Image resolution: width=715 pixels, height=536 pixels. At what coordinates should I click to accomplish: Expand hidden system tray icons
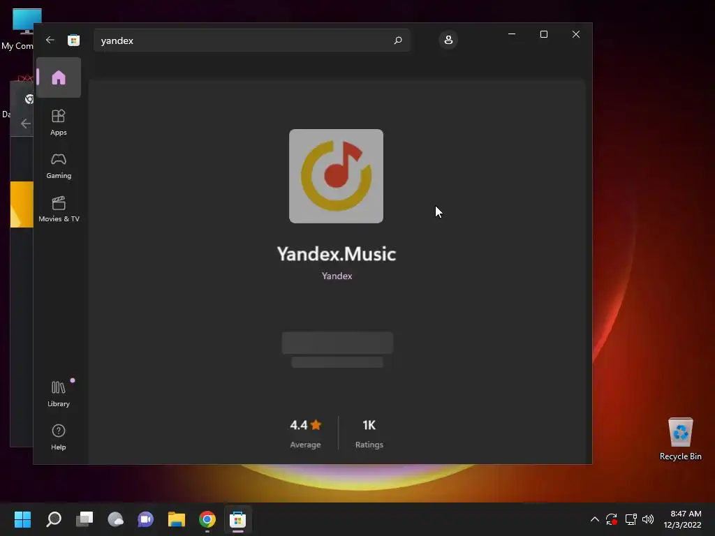click(x=595, y=519)
